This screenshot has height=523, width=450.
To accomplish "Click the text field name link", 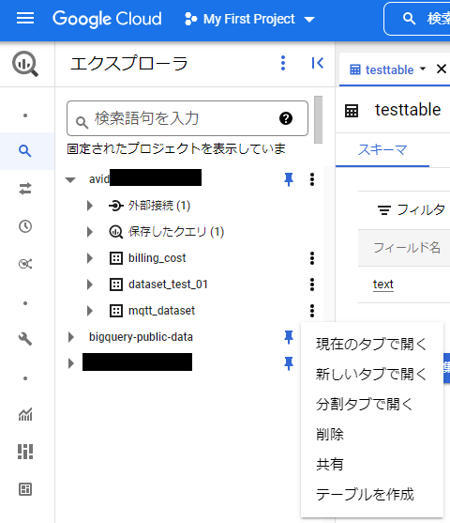I will pos(383,285).
